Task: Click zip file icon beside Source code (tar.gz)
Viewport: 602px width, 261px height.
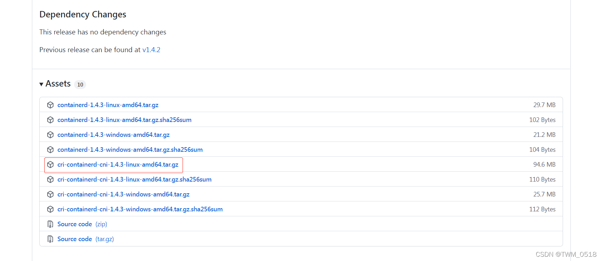Action: pos(50,239)
